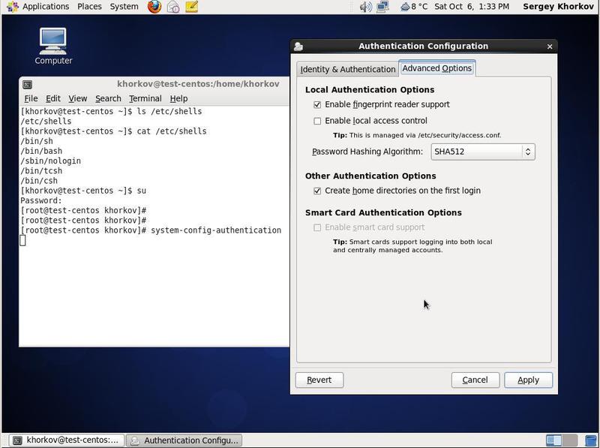Open the Password Hashing Algorithm dropdown

point(482,151)
